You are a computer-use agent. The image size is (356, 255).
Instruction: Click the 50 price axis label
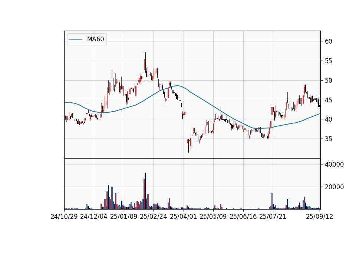tap(329, 80)
